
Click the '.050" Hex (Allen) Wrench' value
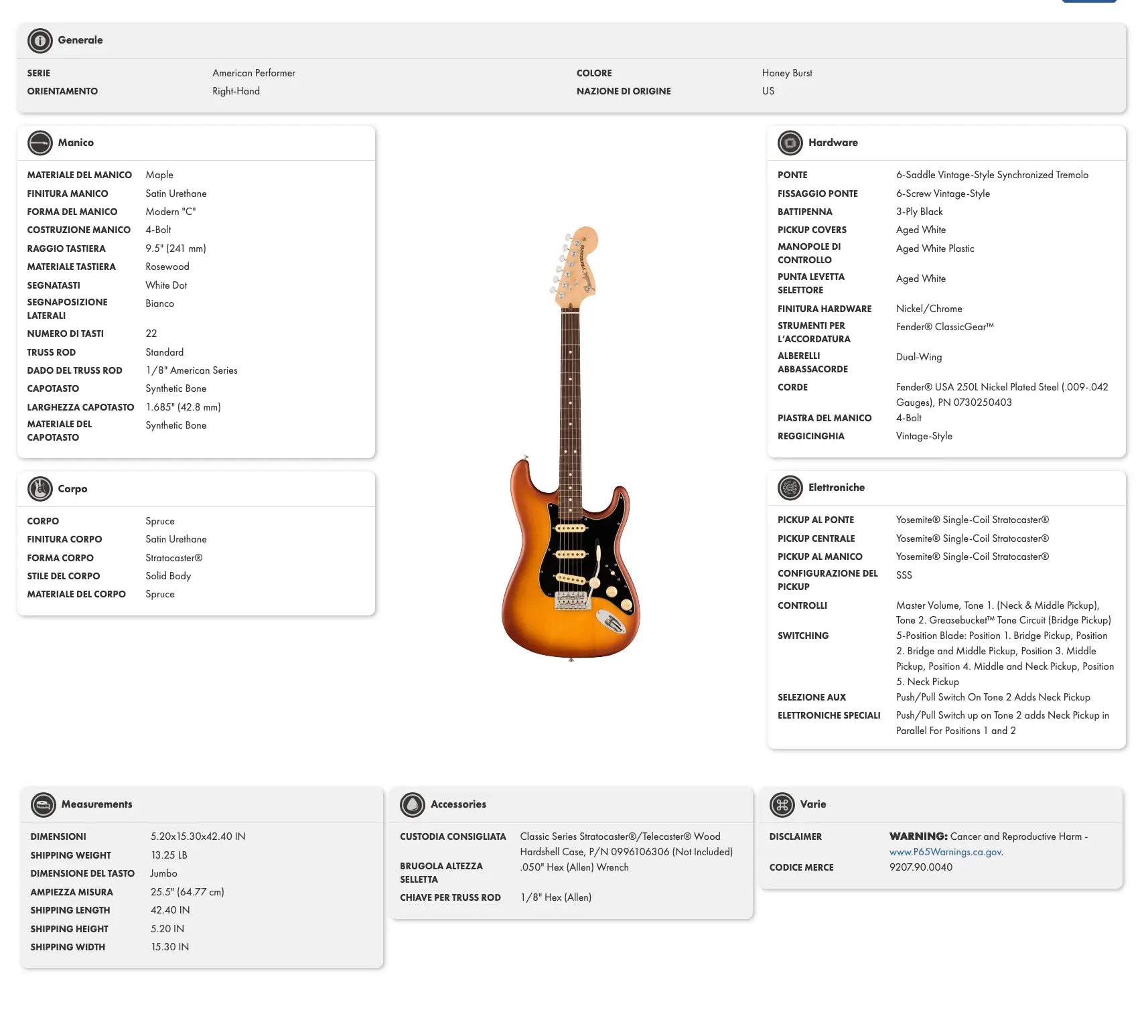(x=575, y=867)
